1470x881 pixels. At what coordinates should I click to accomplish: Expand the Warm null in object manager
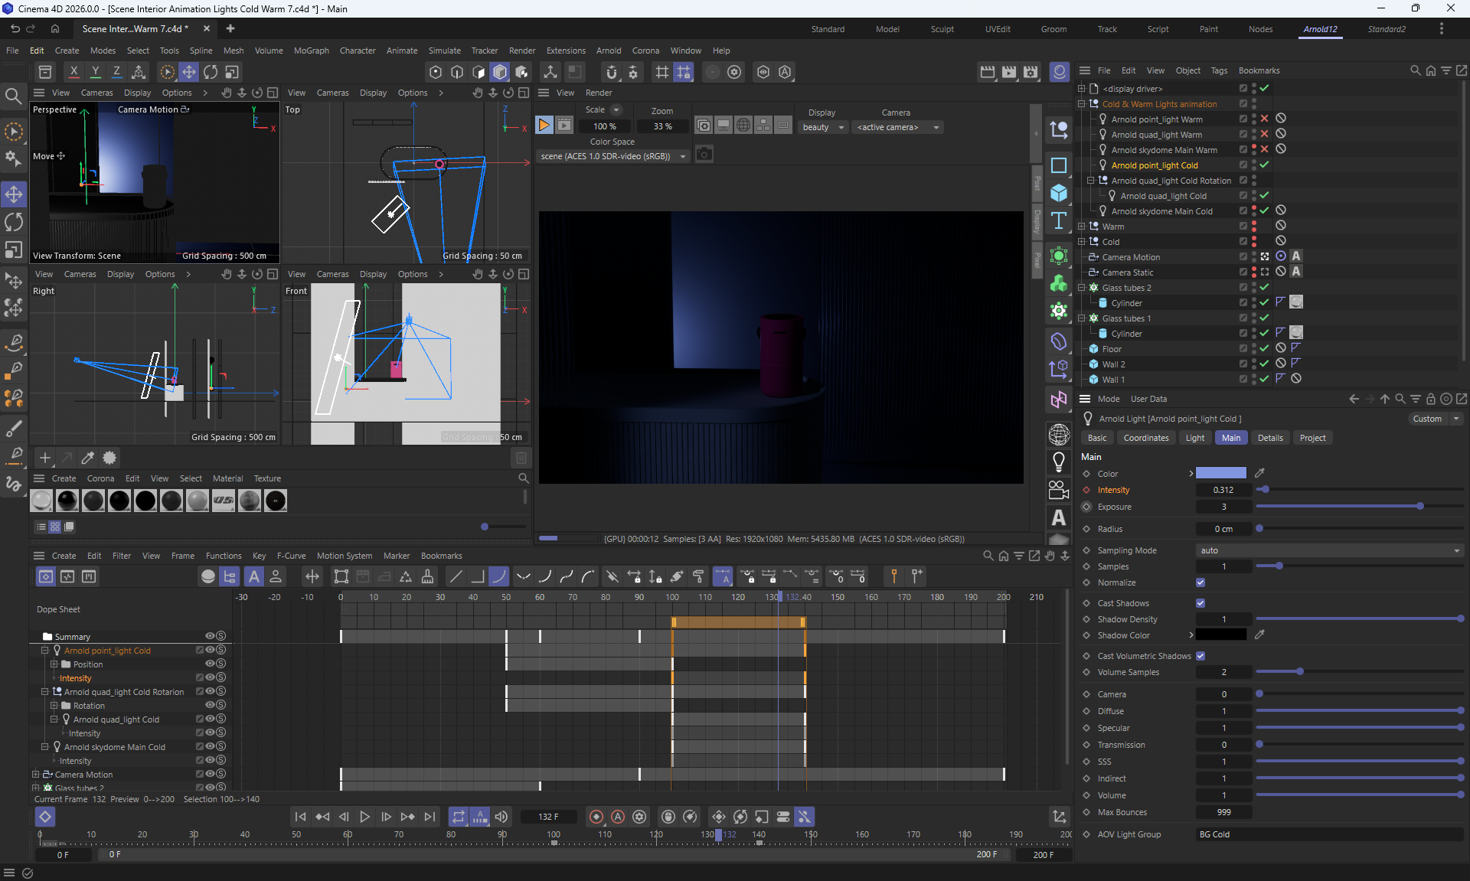coord(1082,227)
